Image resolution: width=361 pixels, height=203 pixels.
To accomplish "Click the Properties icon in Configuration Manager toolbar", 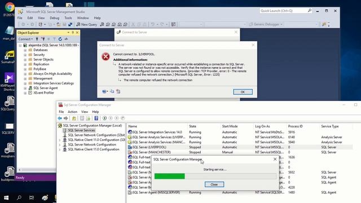I will [82, 118].
